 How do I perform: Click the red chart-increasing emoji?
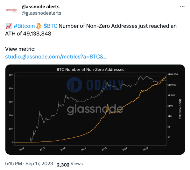pos(9,26)
